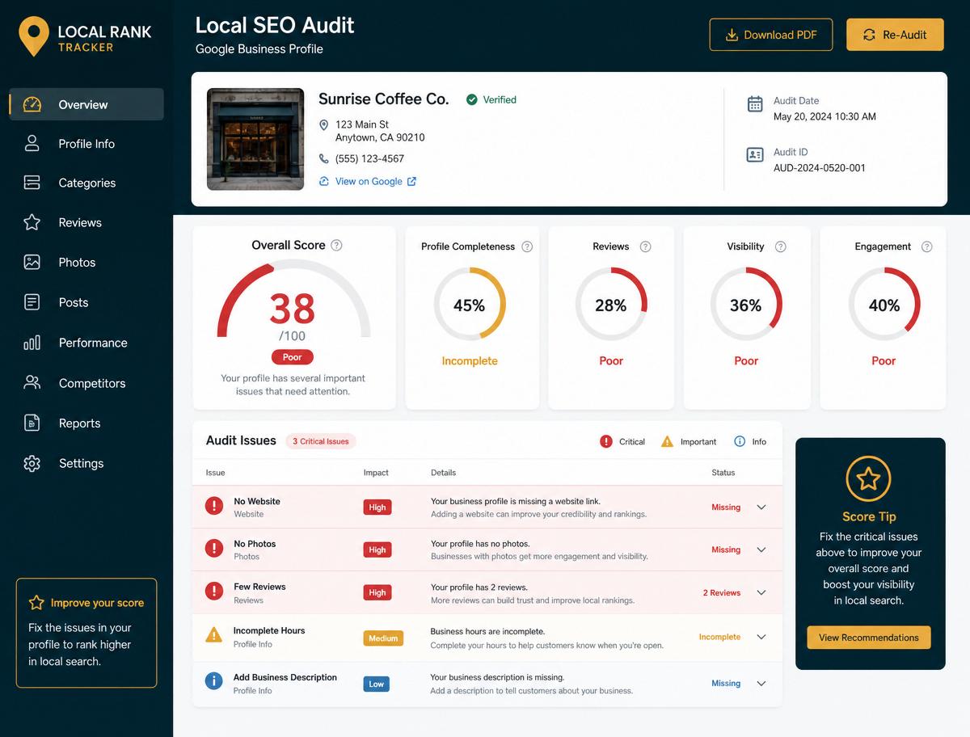Click the help icon beside Engagement

click(x=926, y=246)
